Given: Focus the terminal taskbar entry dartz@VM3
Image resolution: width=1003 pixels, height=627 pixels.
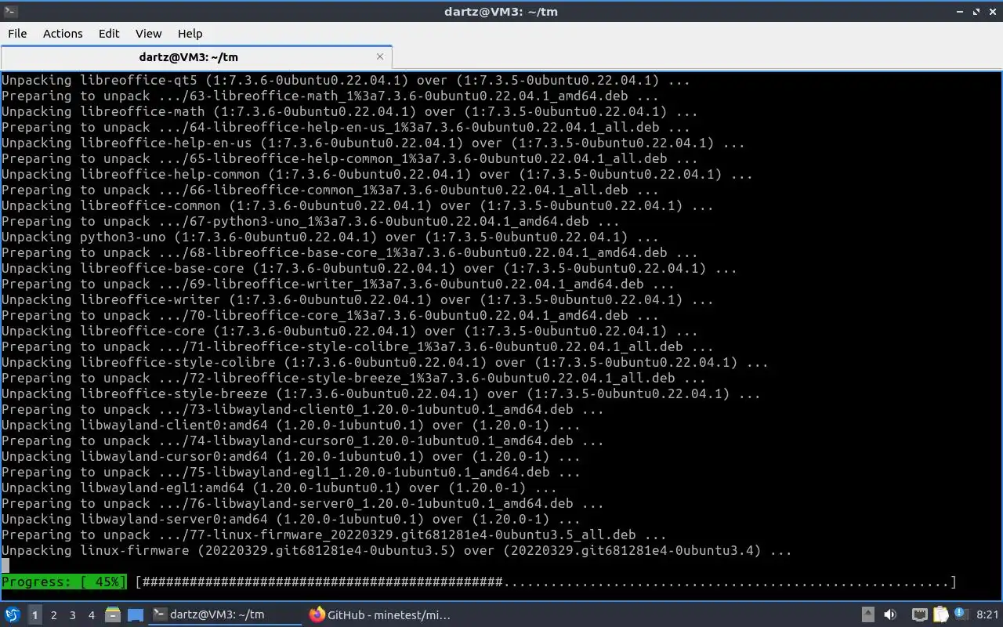Looking at the screenshot, I should (x=226, y=615).
